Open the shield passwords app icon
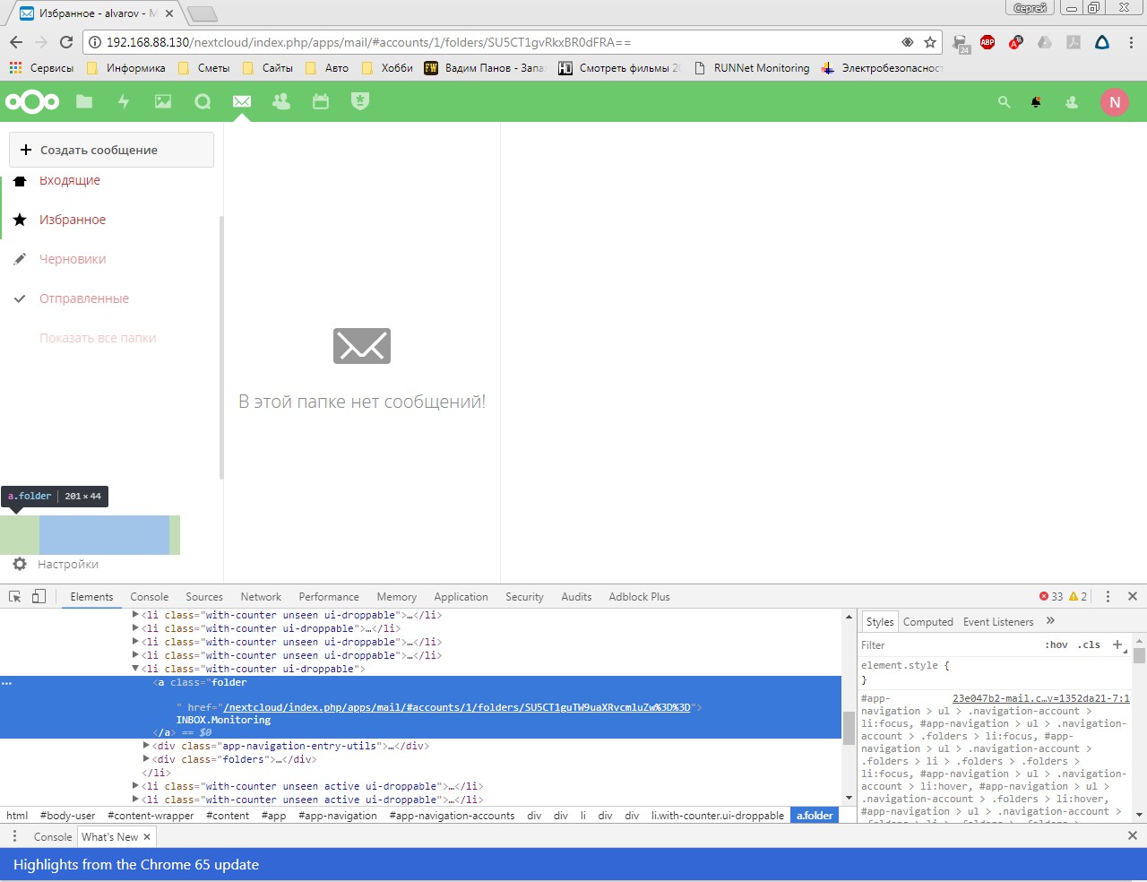The width and height of the screenshot is (1147, 882). pos(360,101)
